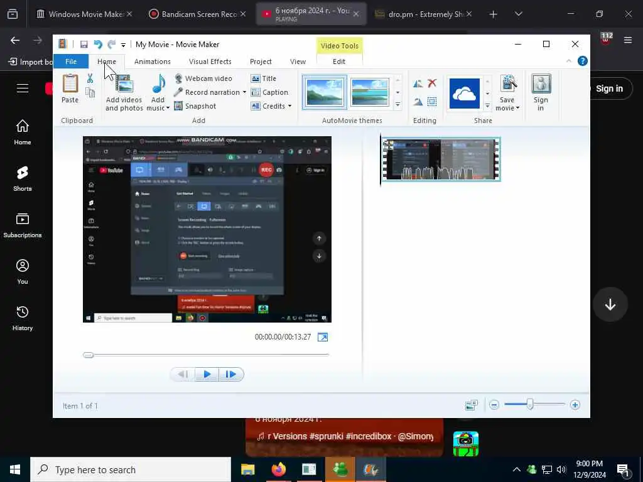Click the Windows Start button

(x=15, y=469)
